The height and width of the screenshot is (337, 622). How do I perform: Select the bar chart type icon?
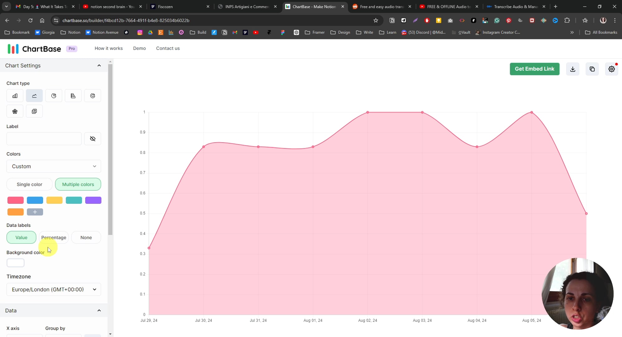(15, 95)
